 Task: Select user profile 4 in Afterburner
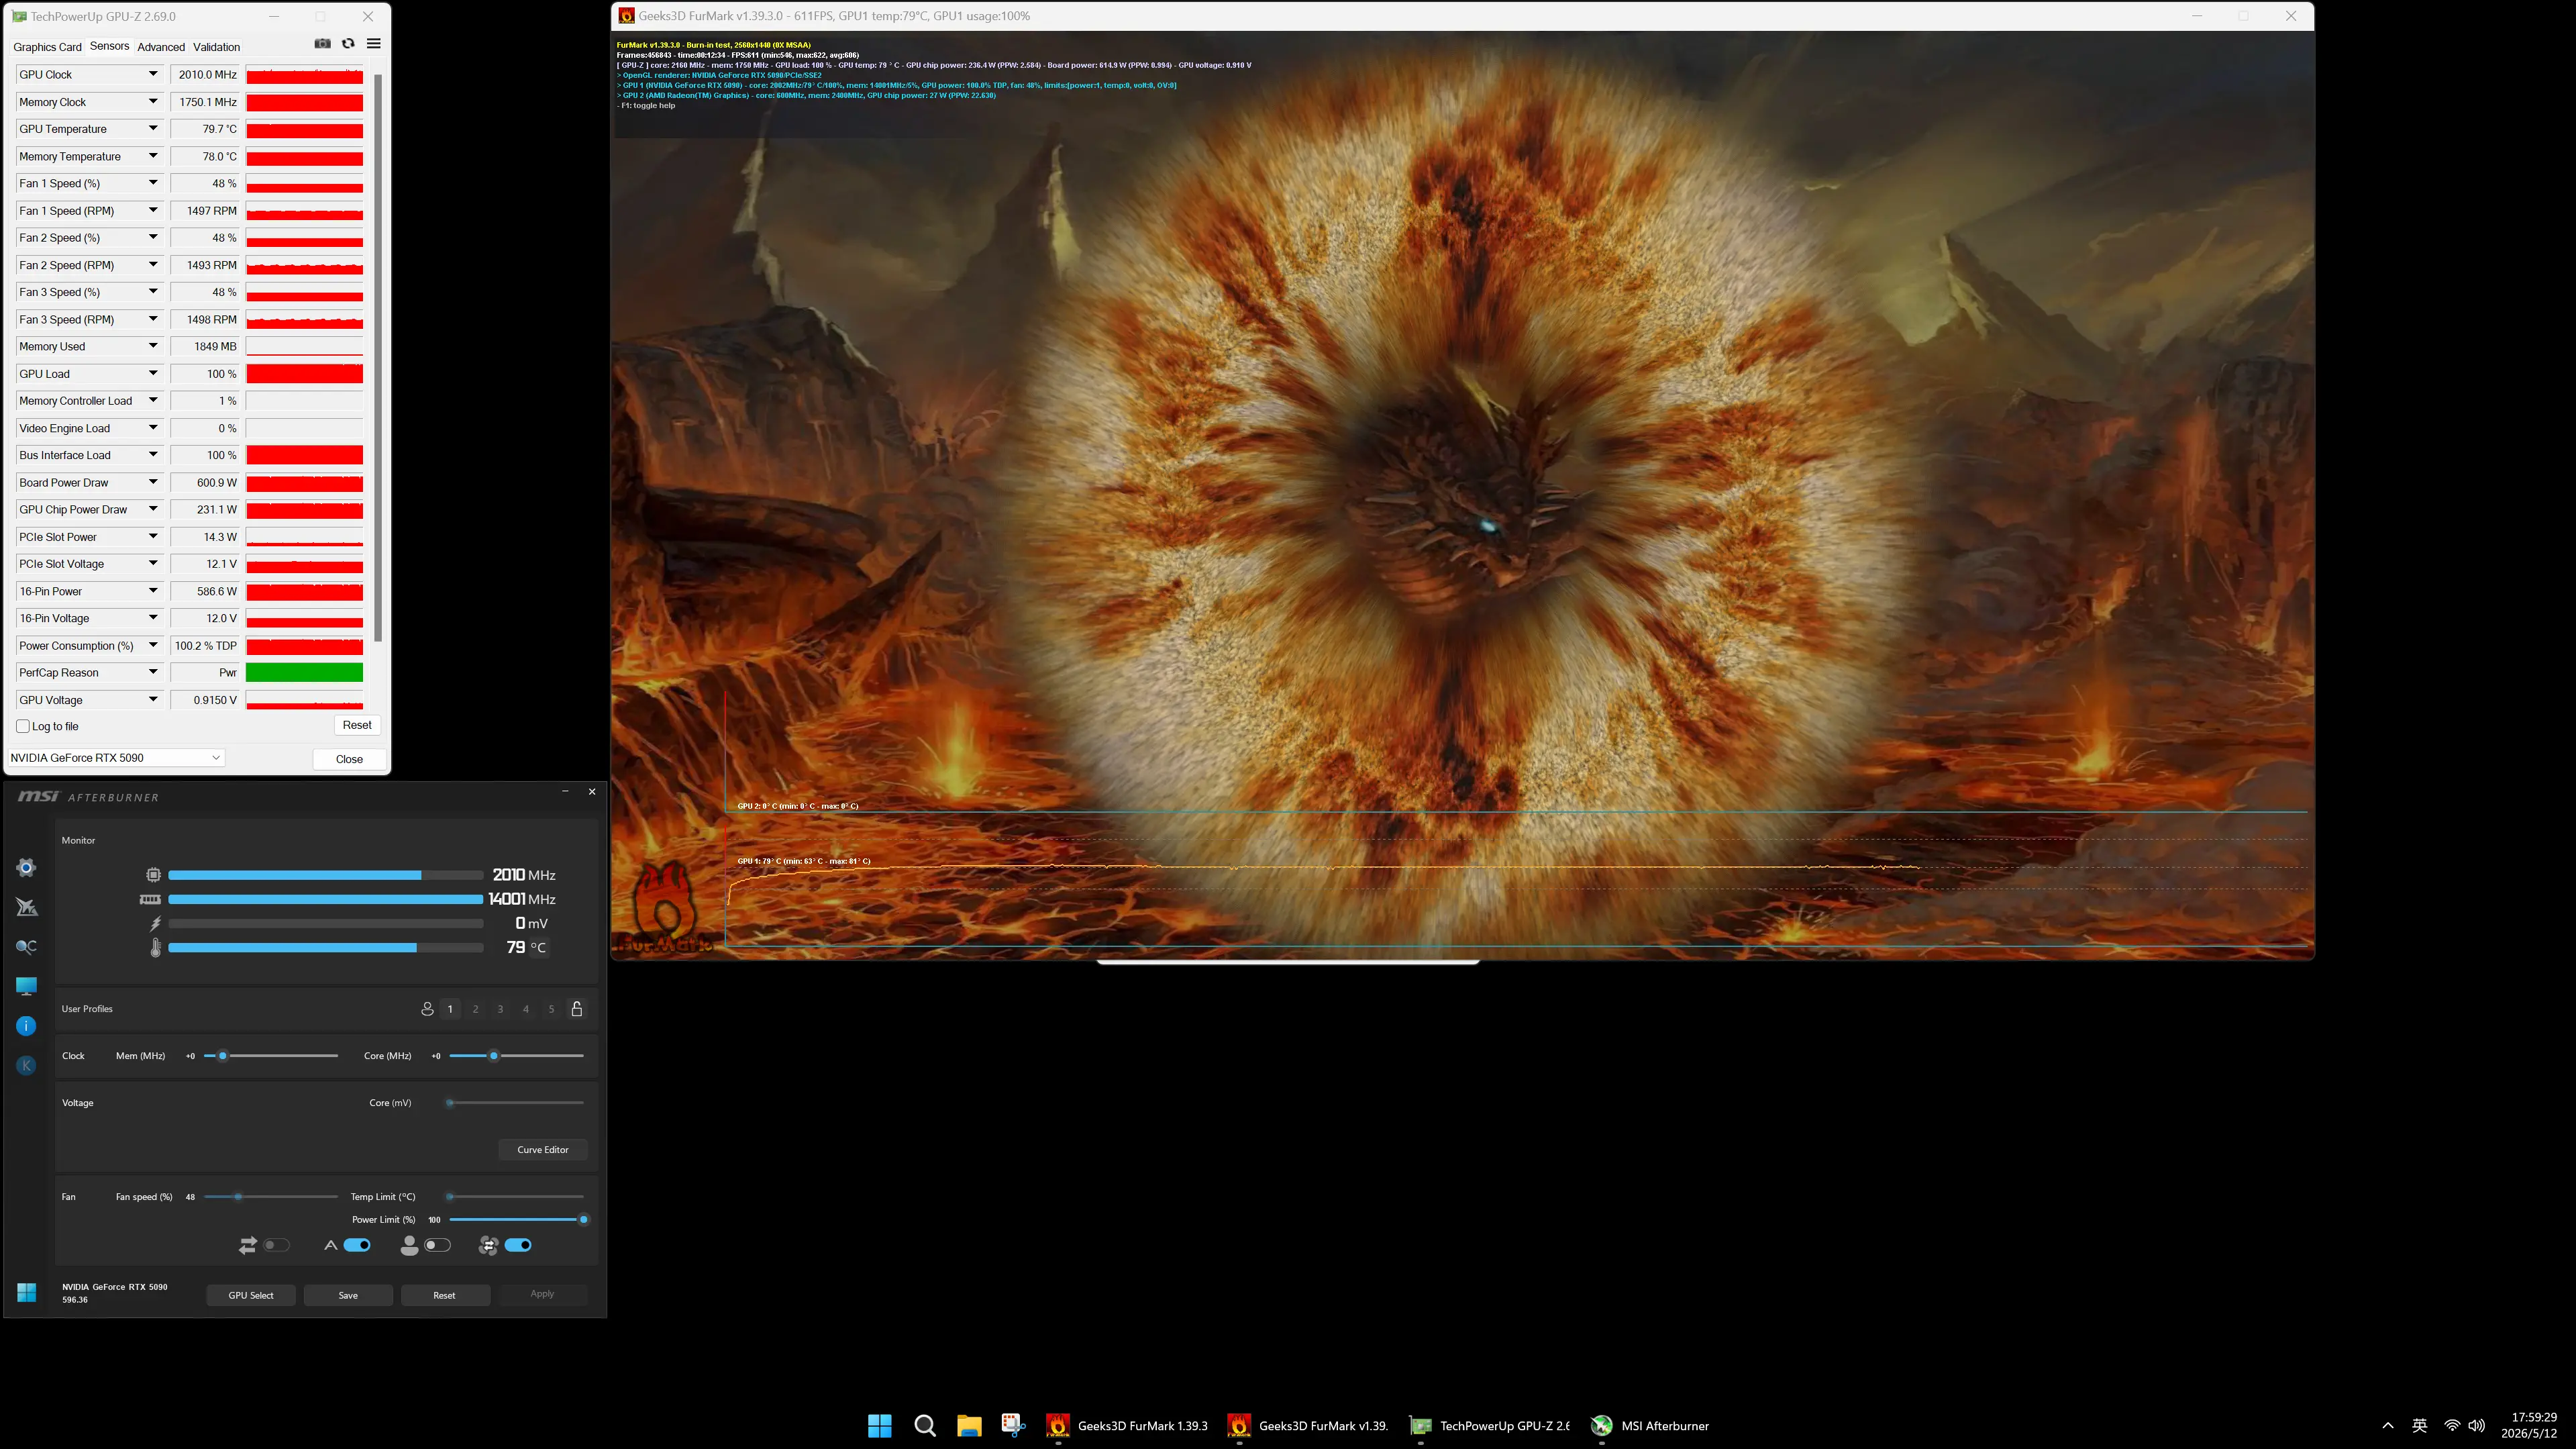click(526, 1009)
